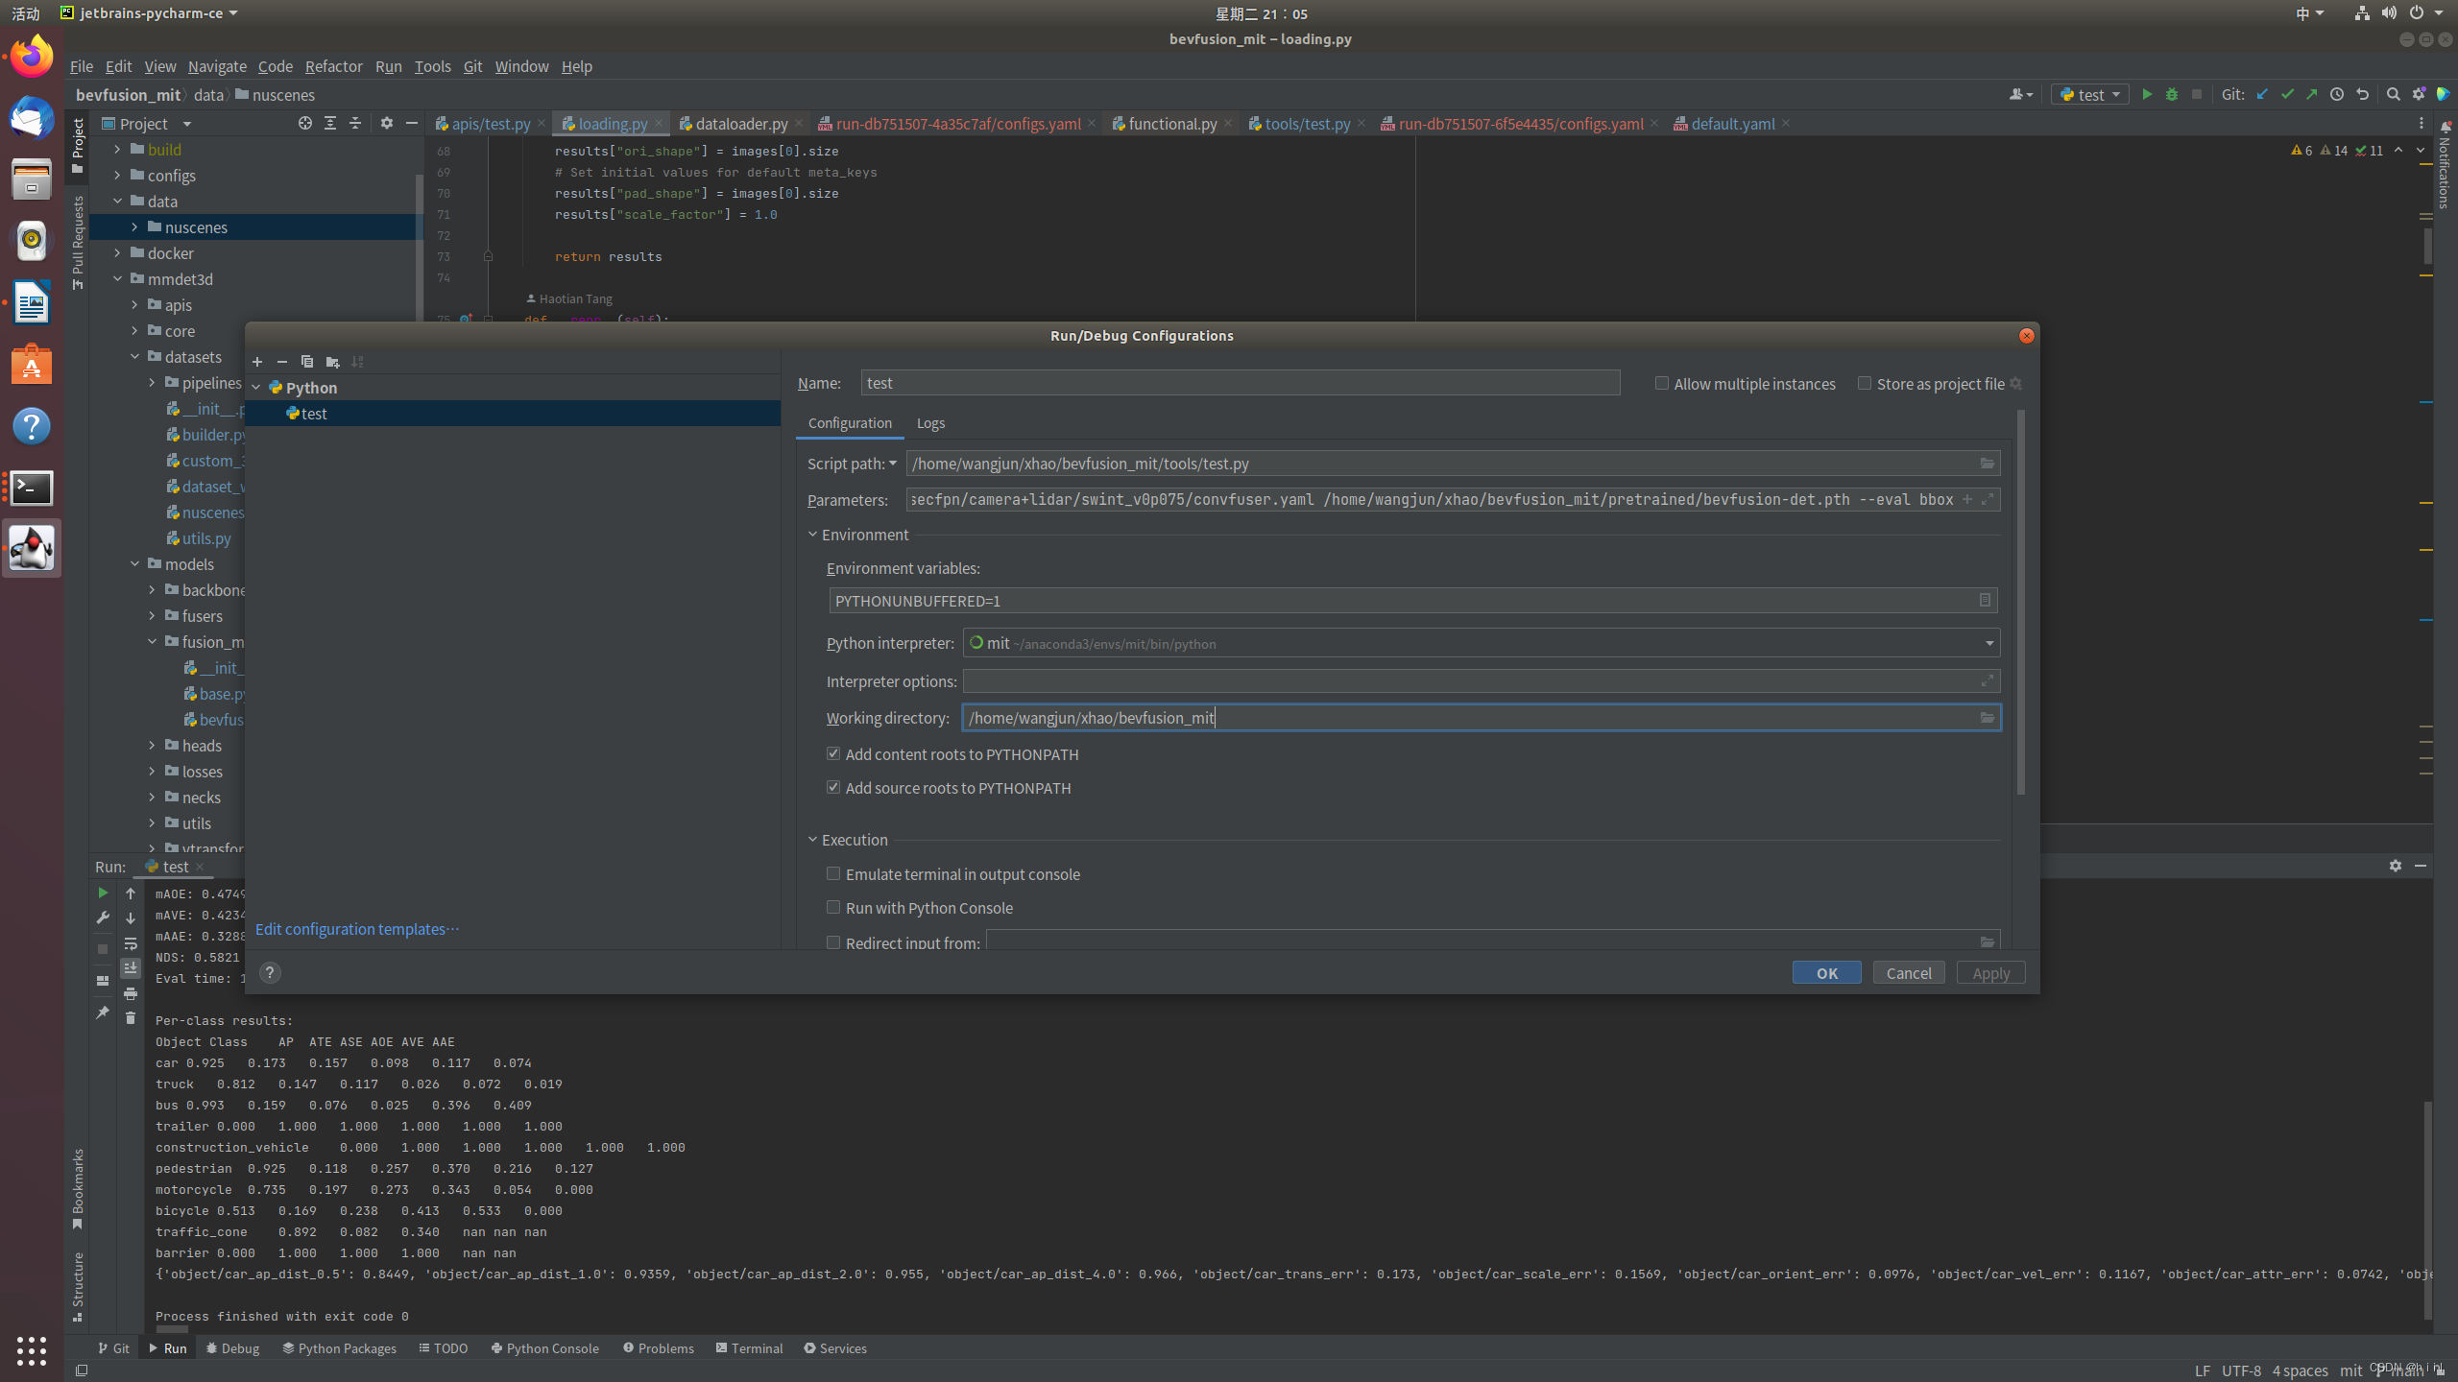Screen dimensions: 2458x1382
Task: Click the Search Everywhere magnifier icon
Action: (x=2394, y=94)
